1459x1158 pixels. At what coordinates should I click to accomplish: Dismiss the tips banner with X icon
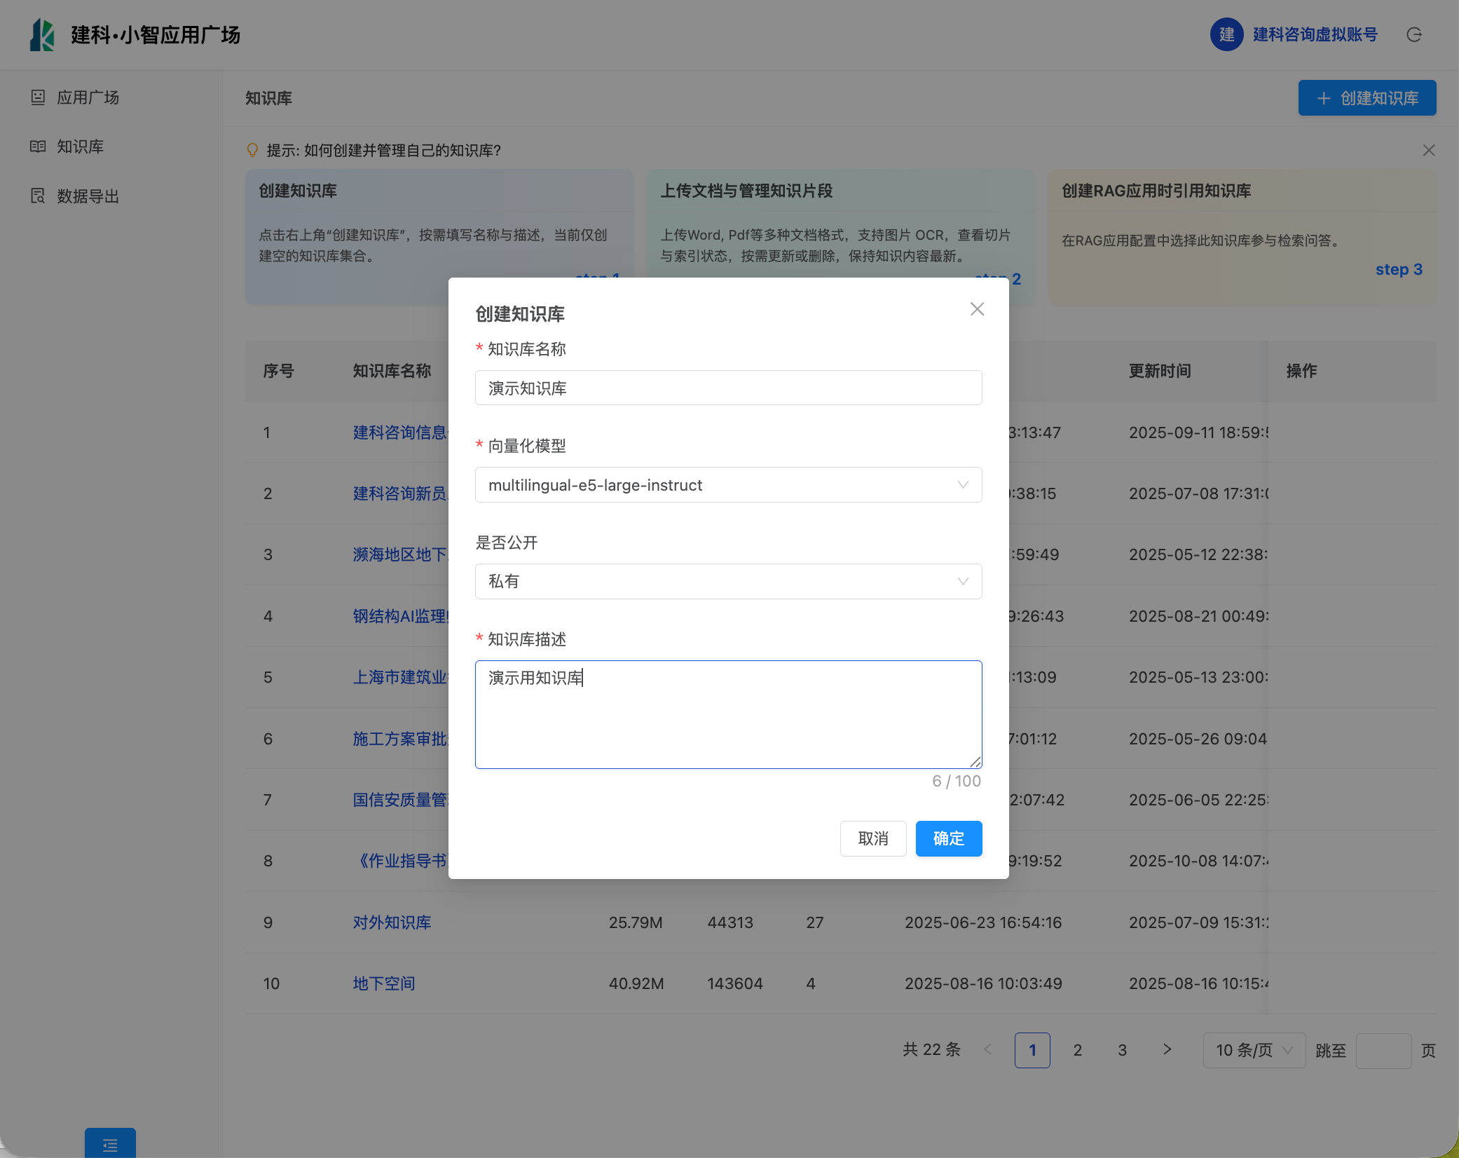click(x=1428, y=151)
